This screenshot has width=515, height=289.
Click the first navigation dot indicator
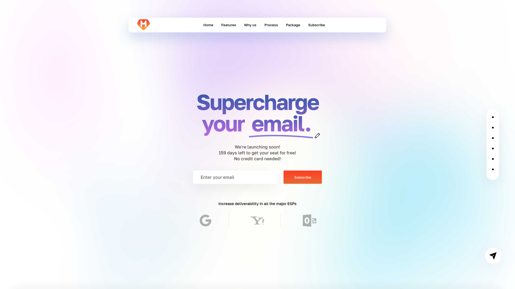[x=493, y=117]
